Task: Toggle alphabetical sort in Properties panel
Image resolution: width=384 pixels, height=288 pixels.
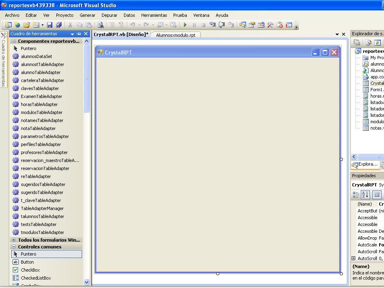Action: 365,195
